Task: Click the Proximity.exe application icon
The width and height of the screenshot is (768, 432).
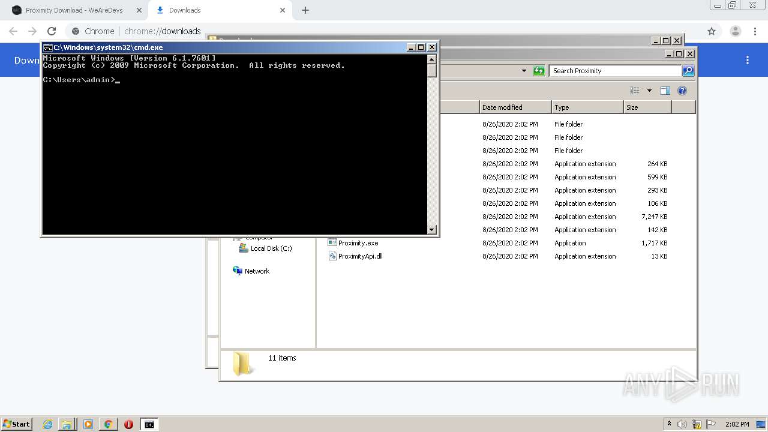Action: [x=332, y=243]
